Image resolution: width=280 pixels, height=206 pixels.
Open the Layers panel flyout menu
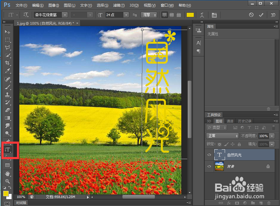[x=276, y=121]
